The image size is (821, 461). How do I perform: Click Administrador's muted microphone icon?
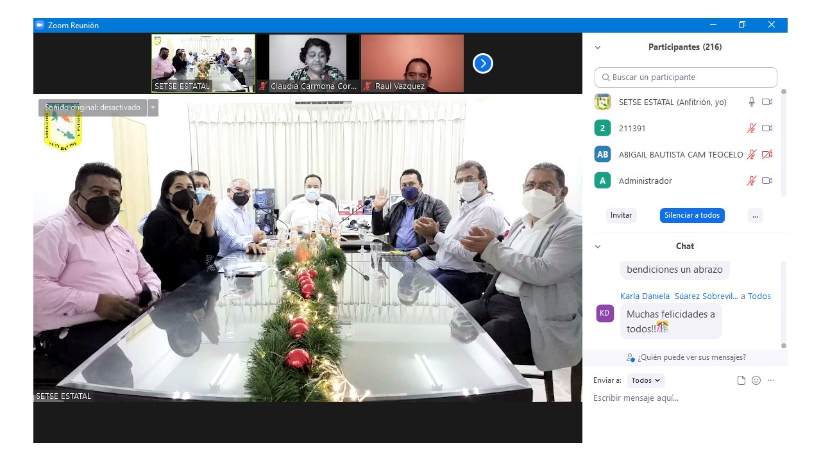click(751, 181)
